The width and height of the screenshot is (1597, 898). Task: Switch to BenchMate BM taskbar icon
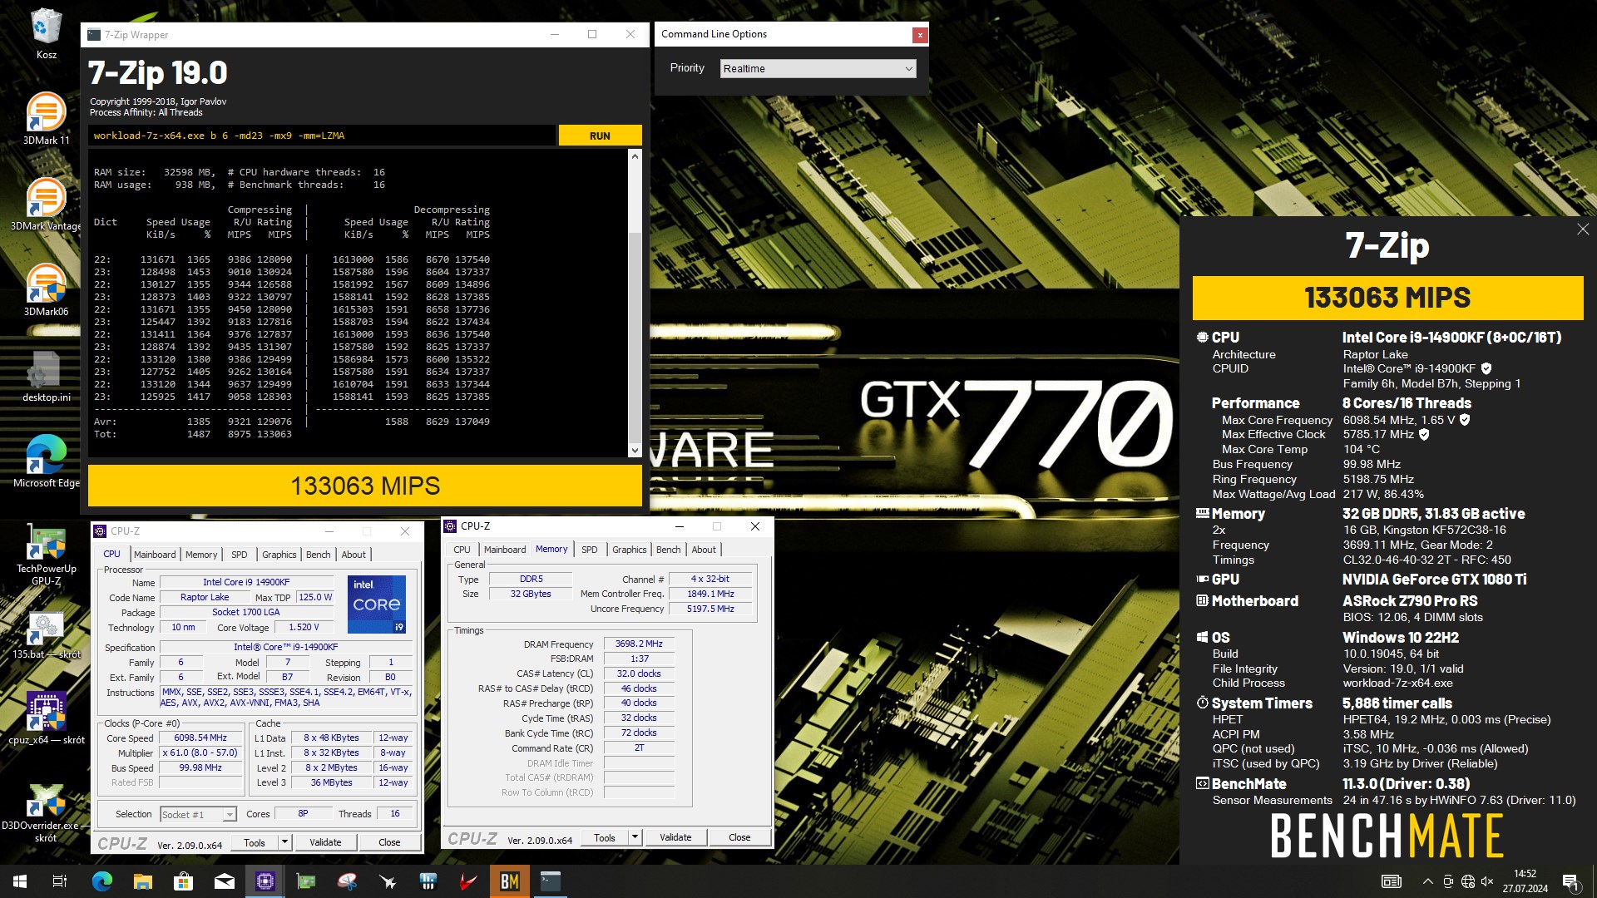tap(509, 881)
